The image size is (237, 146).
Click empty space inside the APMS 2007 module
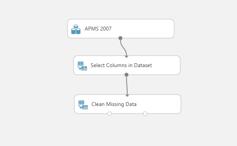(x=144, y=29)
